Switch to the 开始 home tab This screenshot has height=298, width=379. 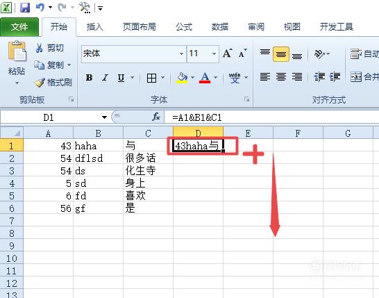point(59,27)
